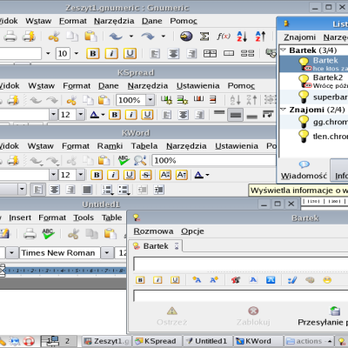
Task: Click the Print icon in Gnumeric toolbar
Action: 10,37
